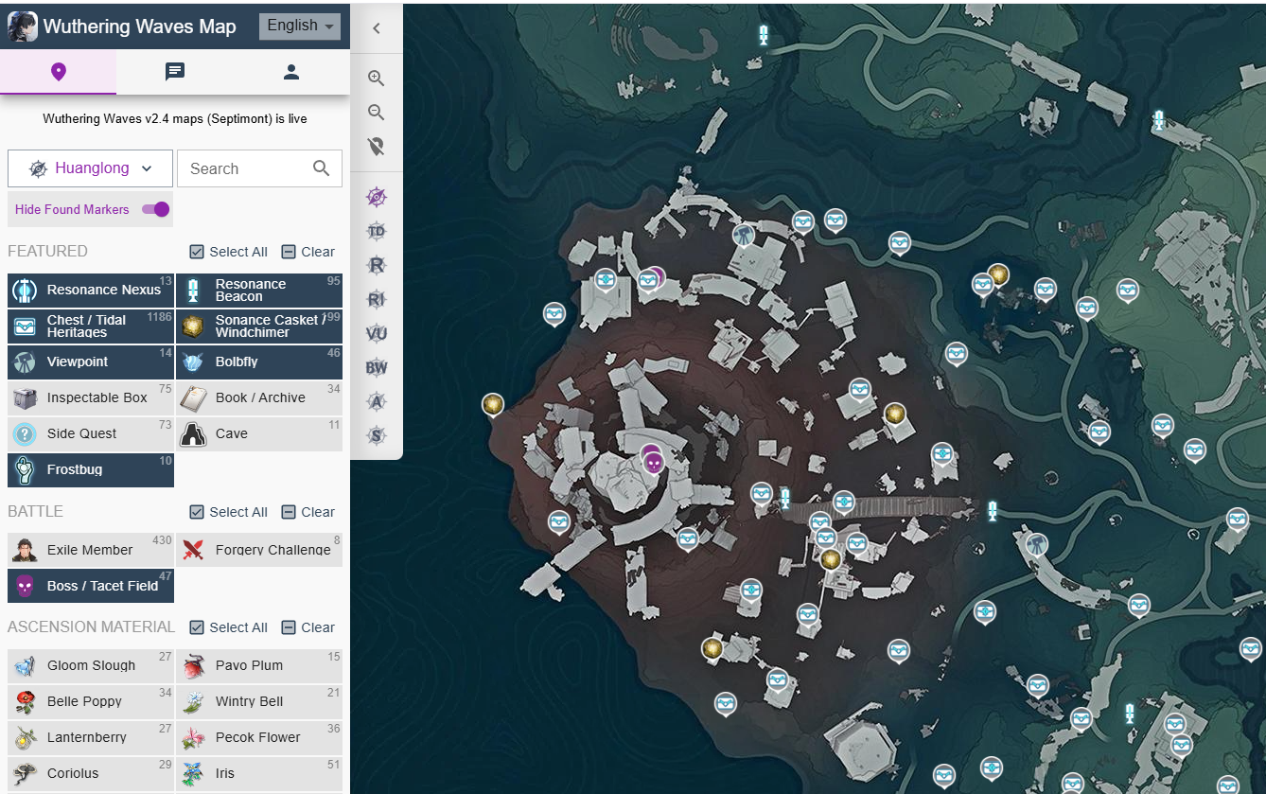Screen dimensions: 1266x794
Task: Enable Forgery Challenge markers
Action: [259, 550]
